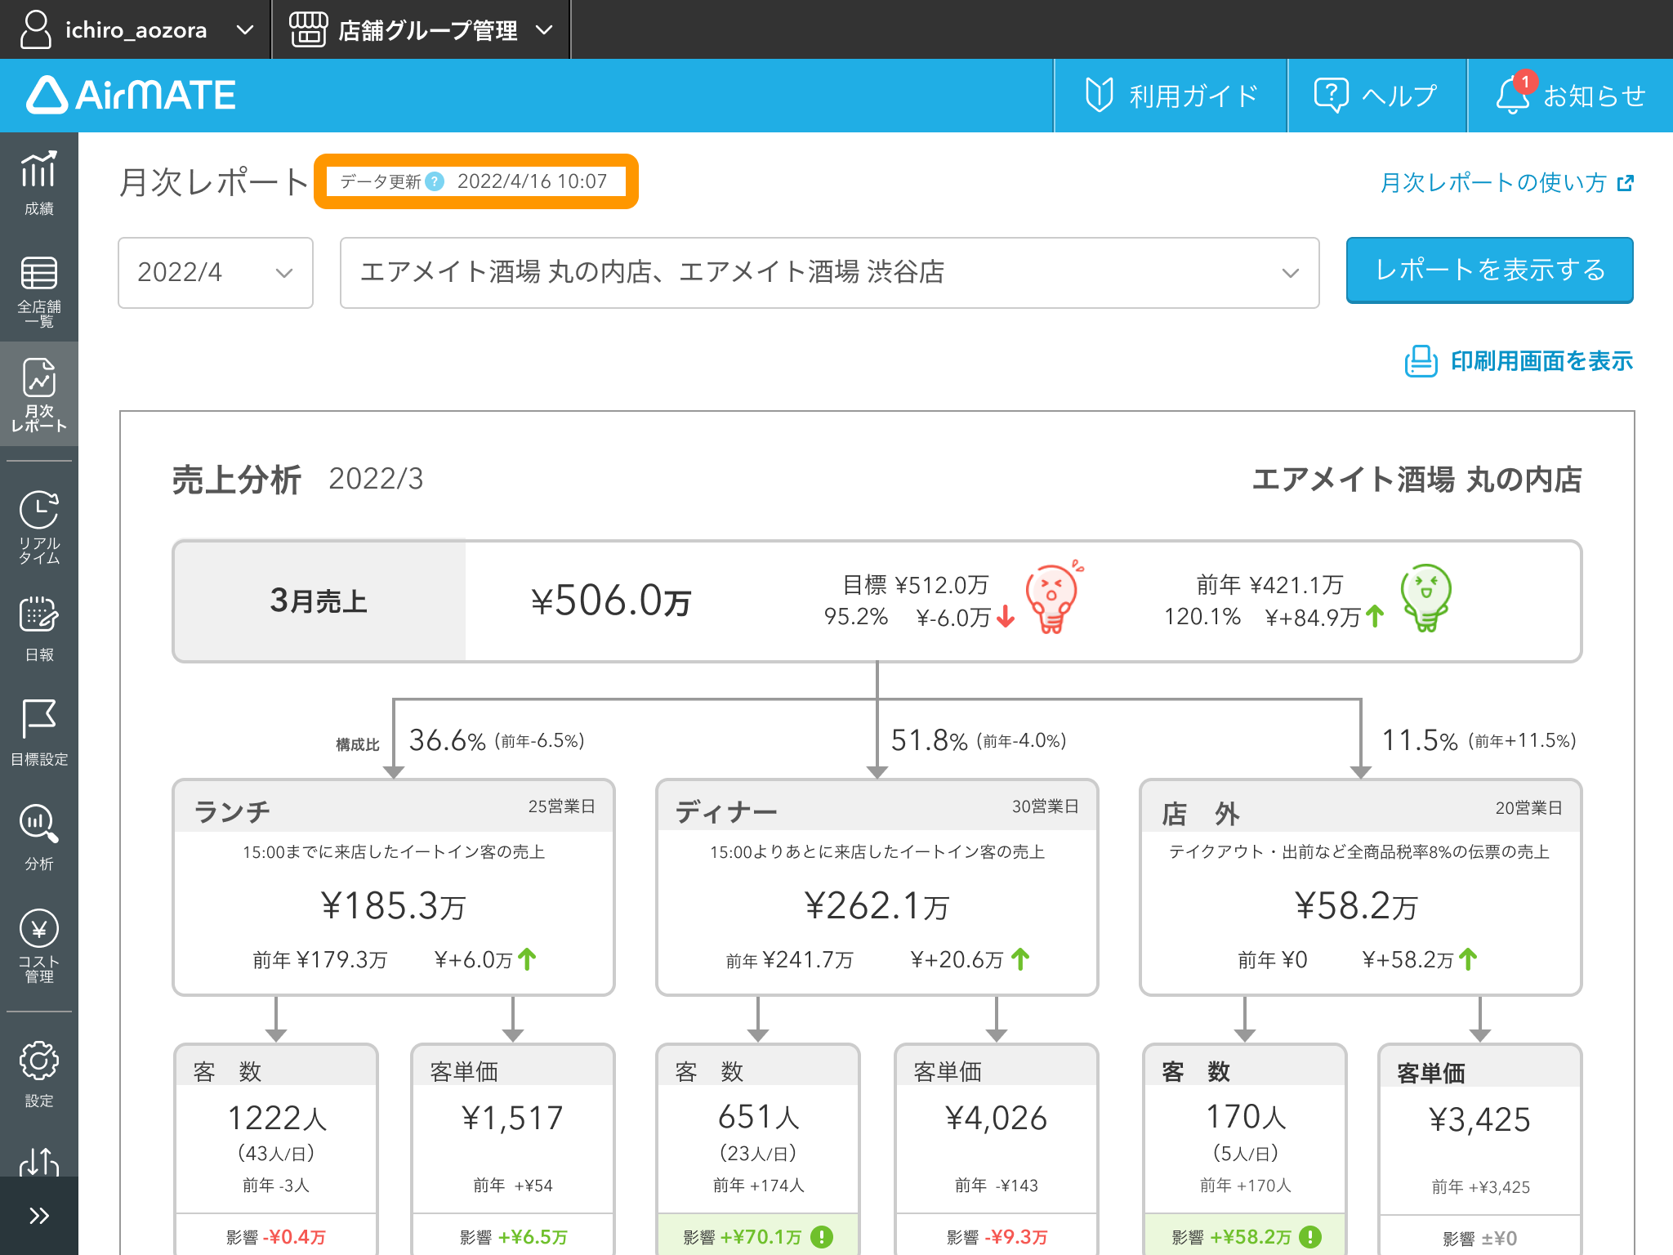Click the ¥58.2万 takeout sales figure
Screen dimensions: 1673x1255
[x=1356, y=905]
